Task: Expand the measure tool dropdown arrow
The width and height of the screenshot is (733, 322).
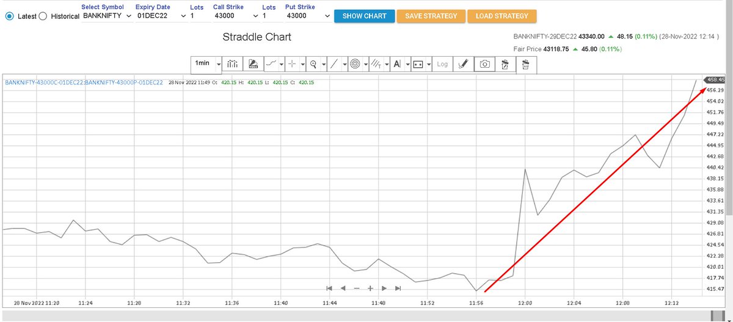Action: coord(429,64)
